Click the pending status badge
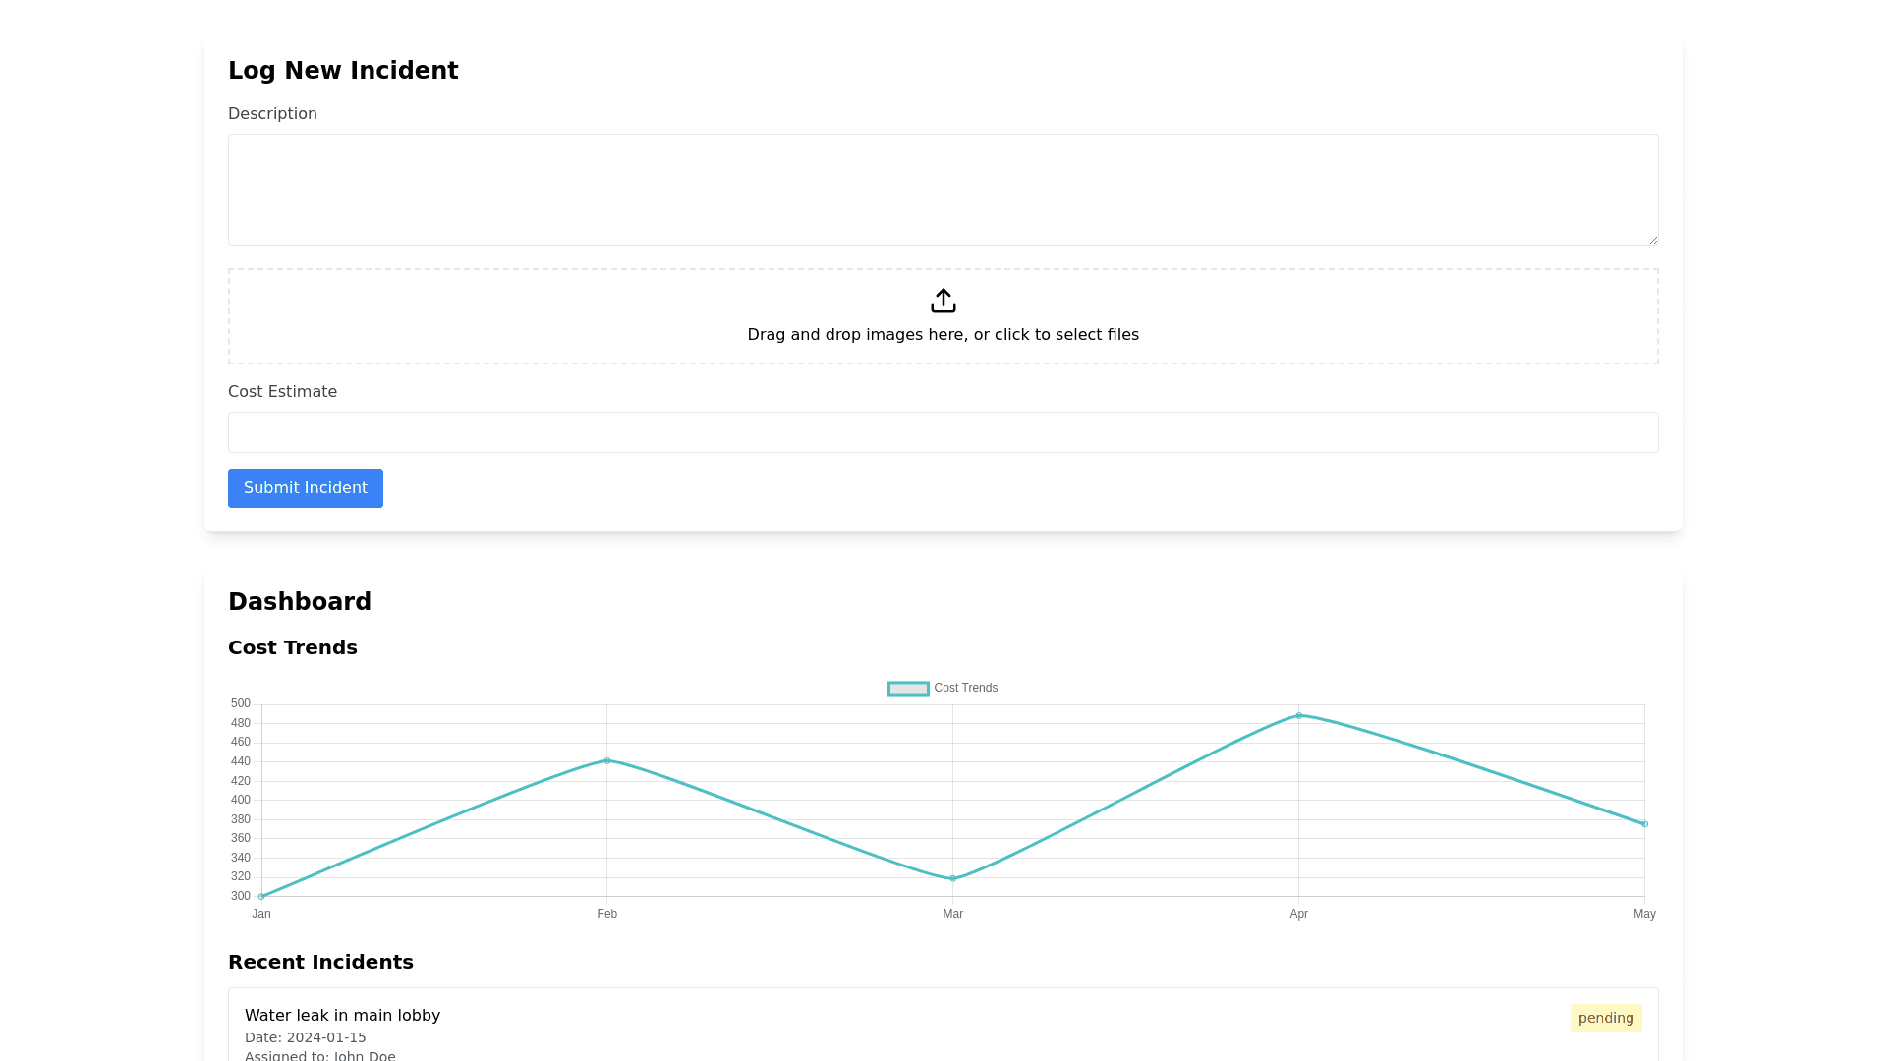This screenshot has height=1061, width=1887. [1605, 1018]
